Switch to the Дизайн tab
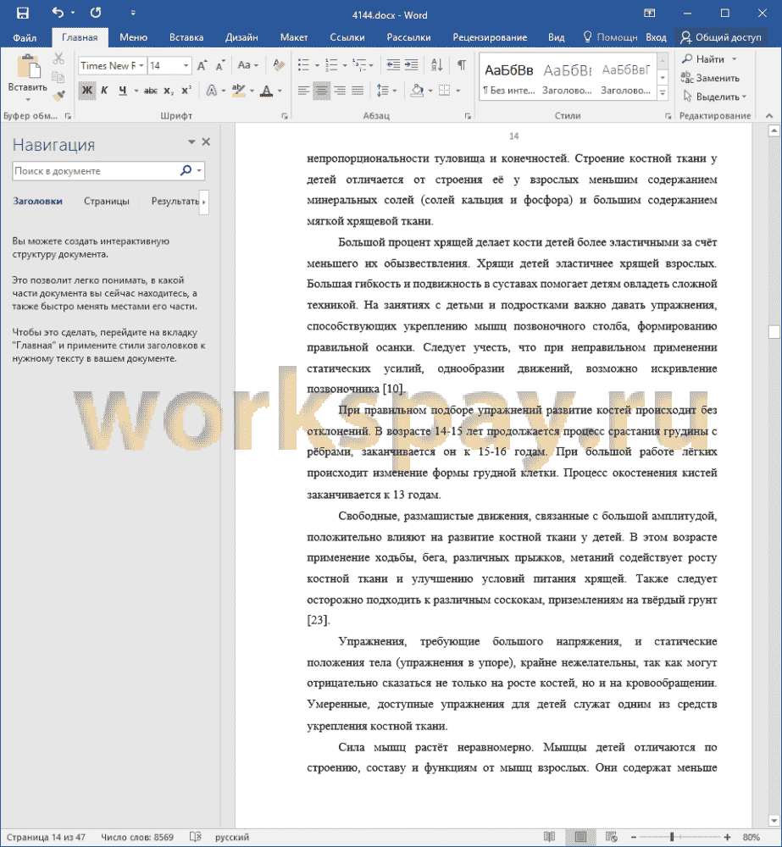Image resolution: width=782 pixels, height=847 pixels. (241, 37)
